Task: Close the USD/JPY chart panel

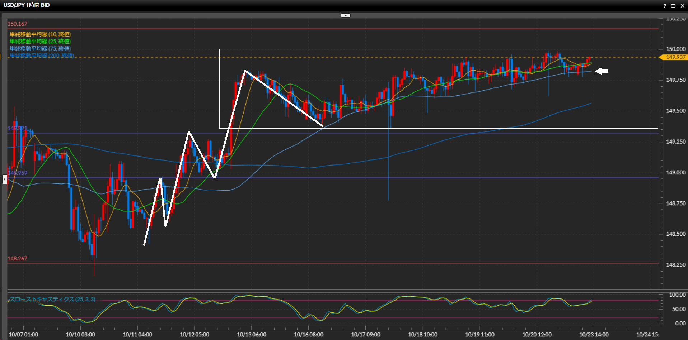Action: 683,6
